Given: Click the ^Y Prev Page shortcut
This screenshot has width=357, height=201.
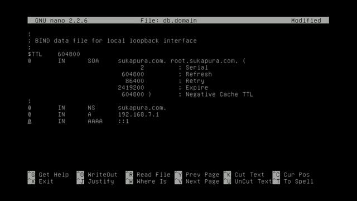Looking at the screenshot, I should pyautogui.click(x=197, y=175).
